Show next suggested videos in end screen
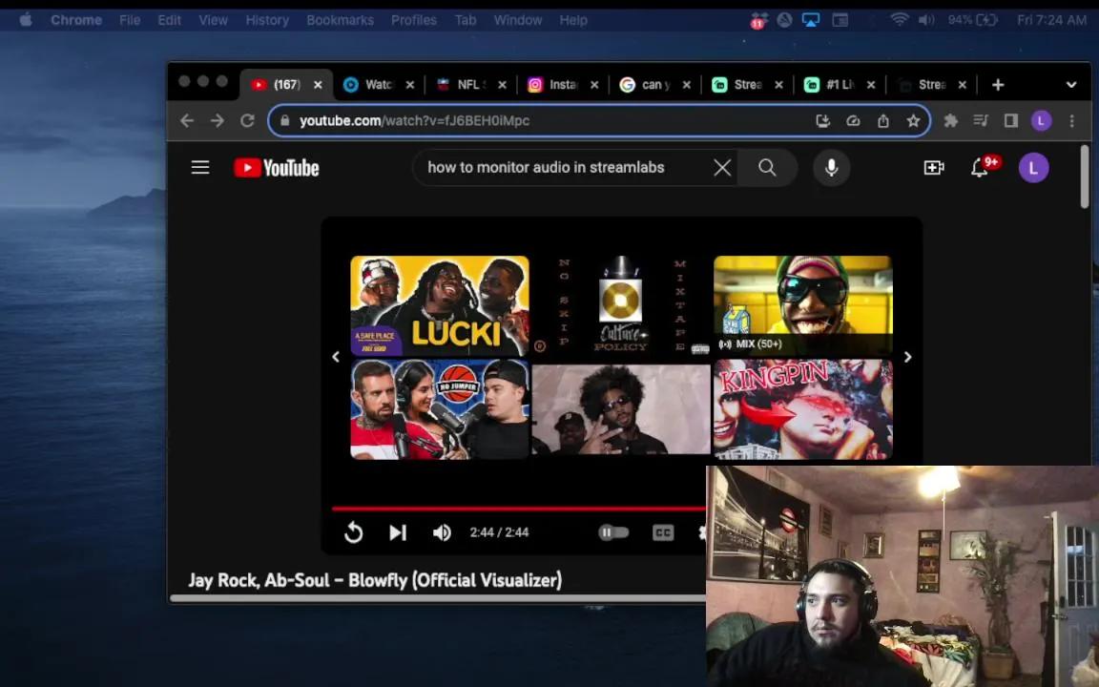This screenshot has height=687, width=1099. [907, 357]
